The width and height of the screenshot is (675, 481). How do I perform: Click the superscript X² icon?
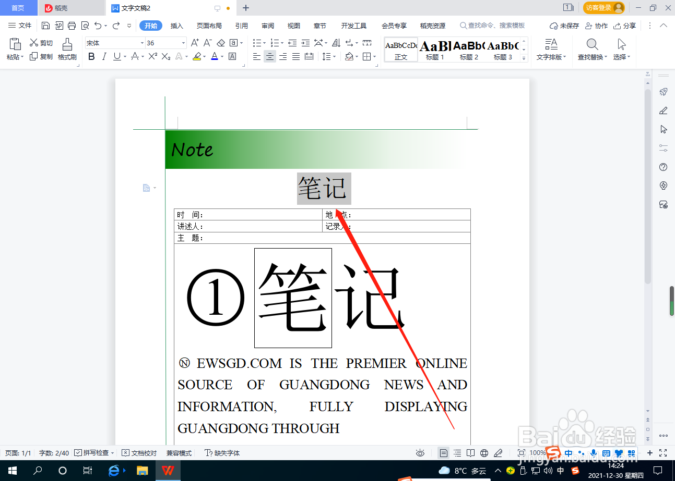tap(151, 57)
